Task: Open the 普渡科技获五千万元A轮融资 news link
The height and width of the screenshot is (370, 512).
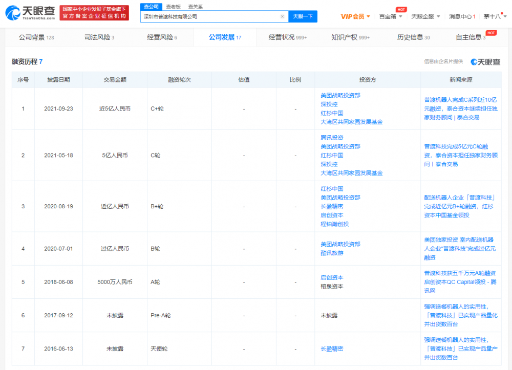Action: pyautogui.click(x=460, y=282)
